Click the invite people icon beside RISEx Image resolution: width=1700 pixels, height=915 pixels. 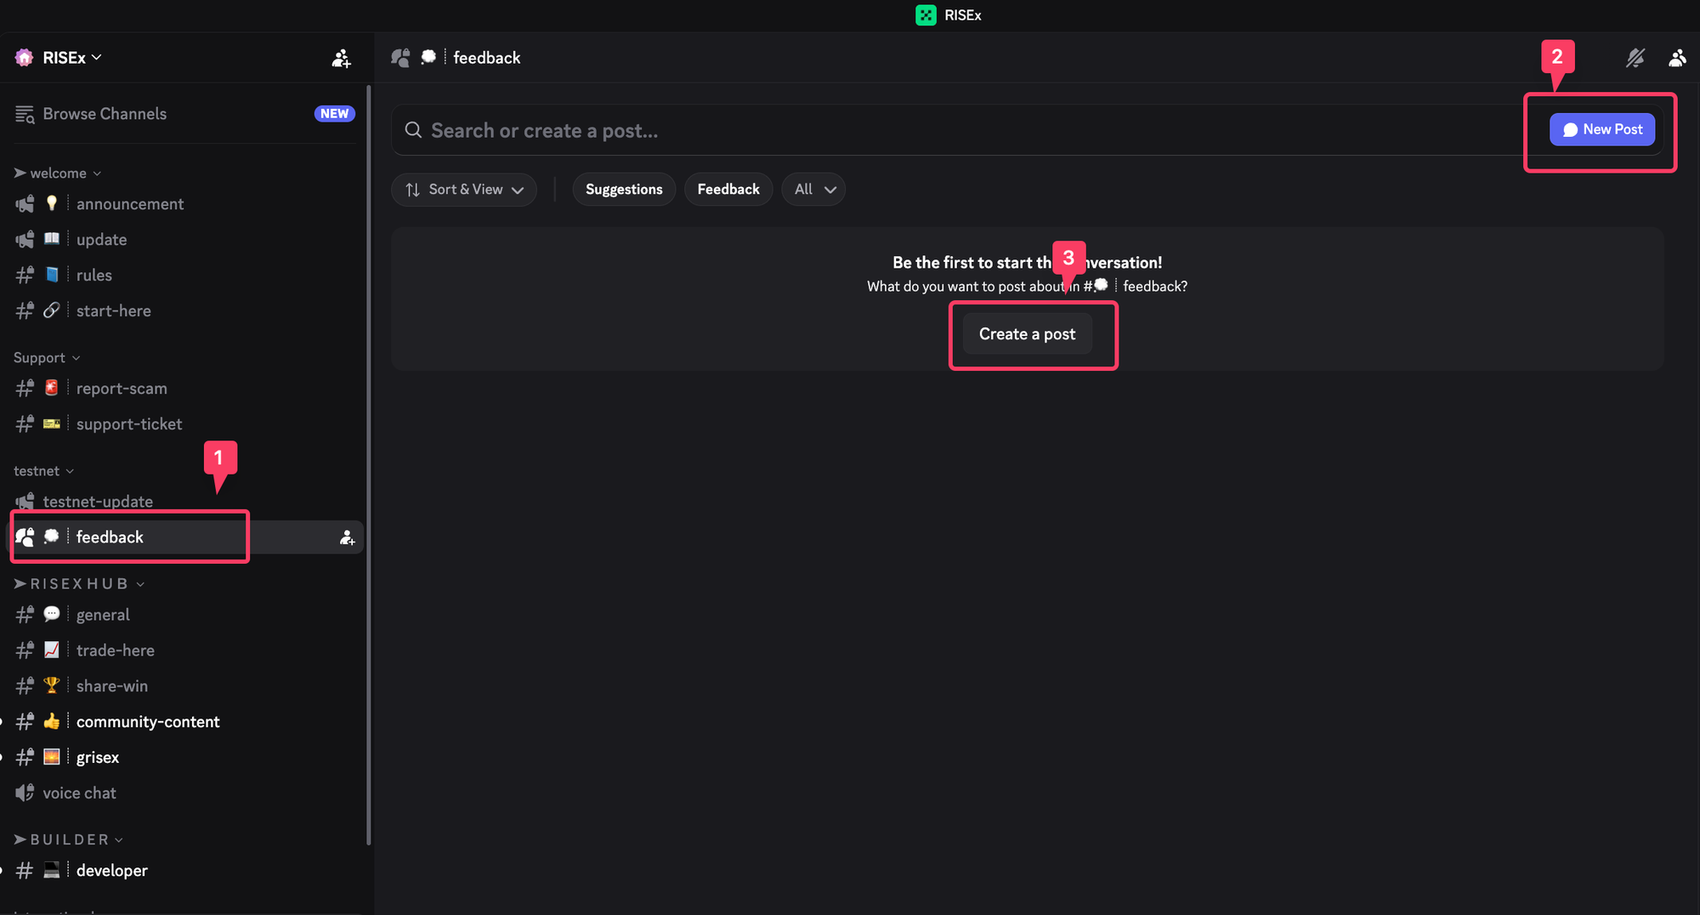tap(341, 58)
